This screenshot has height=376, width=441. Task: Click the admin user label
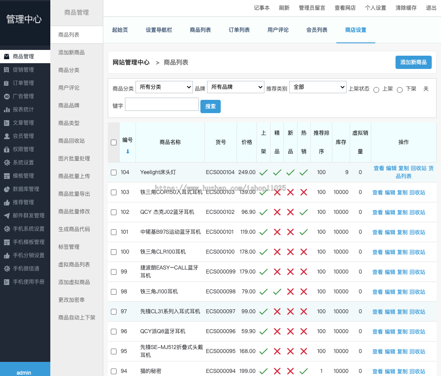click(24, 372)
